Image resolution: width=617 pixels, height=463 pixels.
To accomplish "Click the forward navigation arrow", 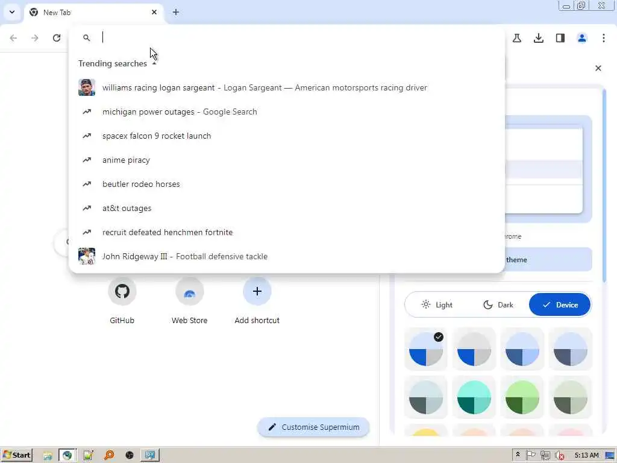I will tap(35, 38).
